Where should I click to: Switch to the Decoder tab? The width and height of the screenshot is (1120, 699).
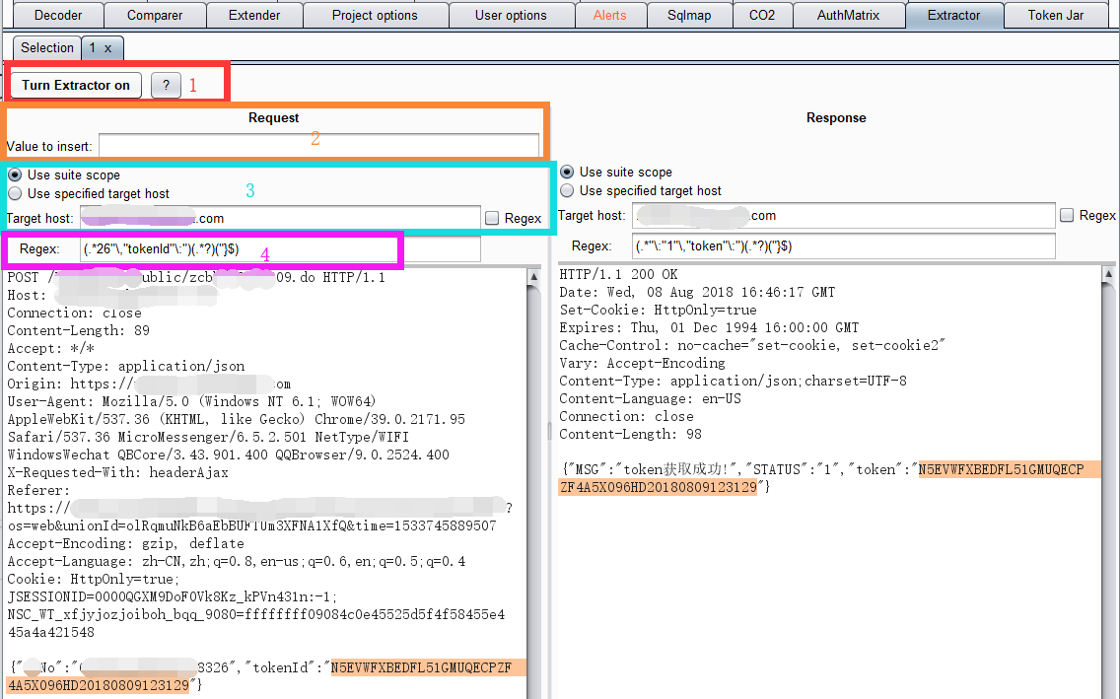[58, 16]
